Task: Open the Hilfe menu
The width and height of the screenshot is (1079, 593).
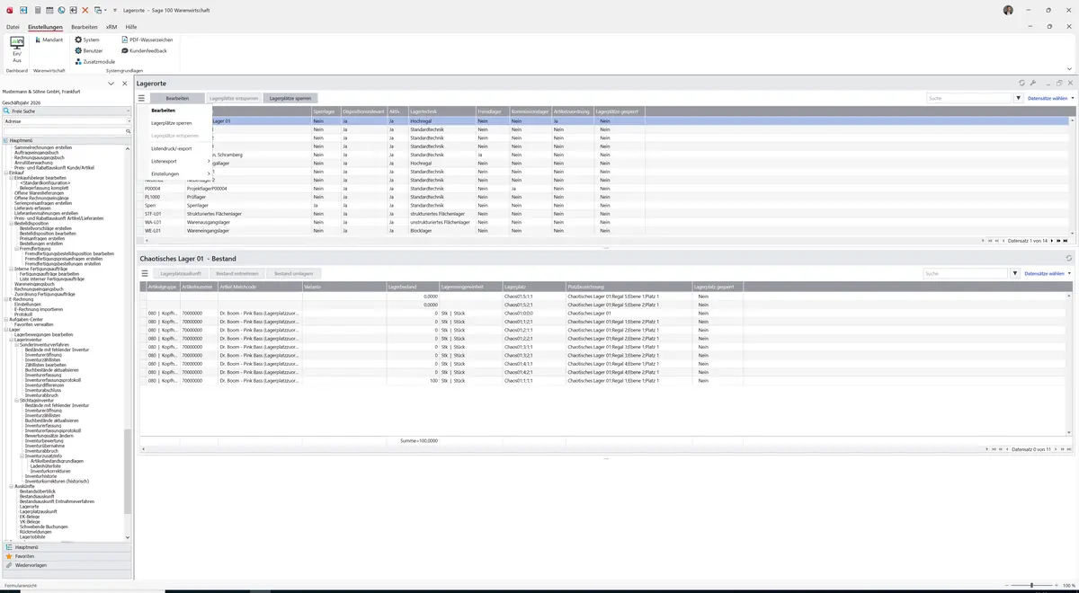Action: coord(131,27)
